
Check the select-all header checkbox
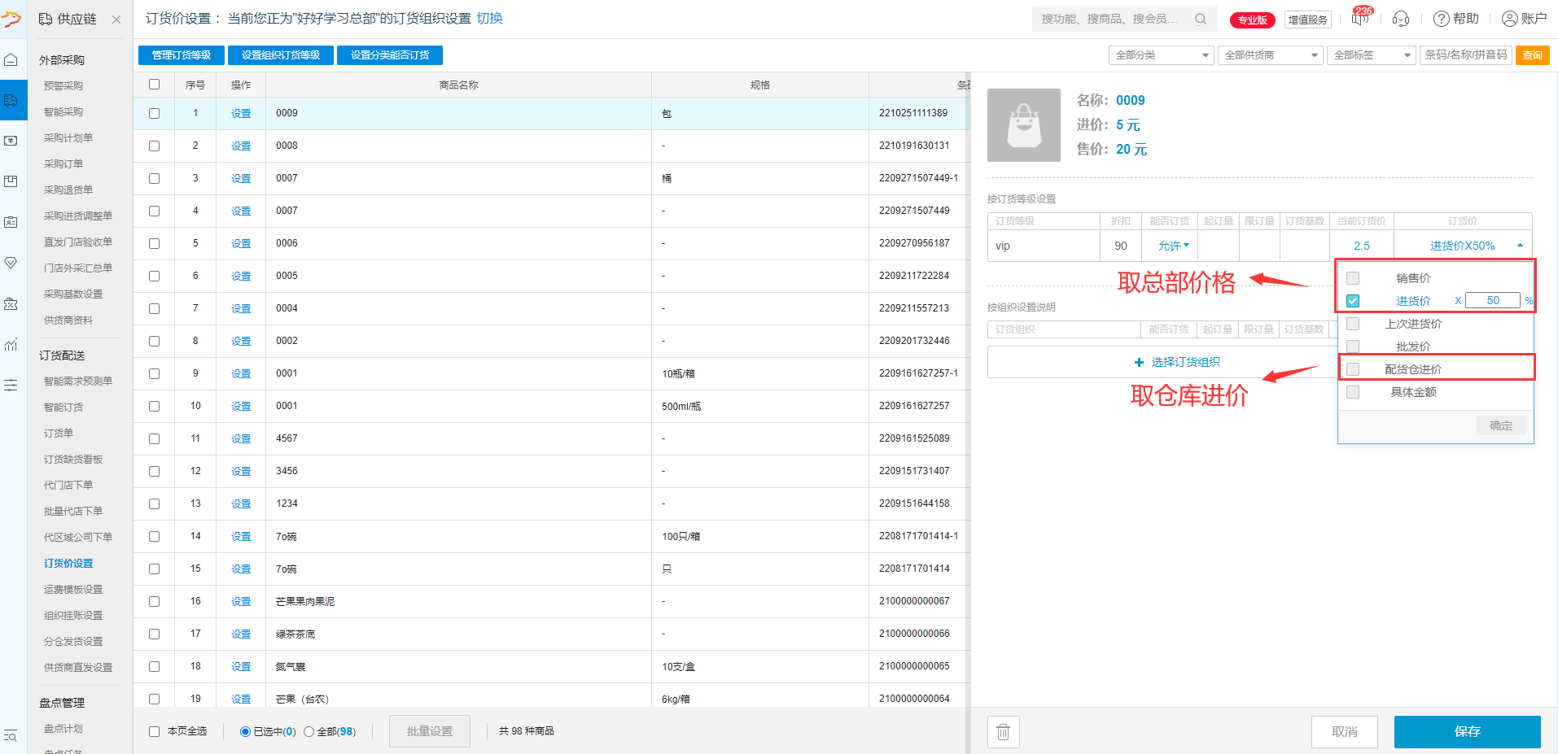[x=155, y=84]
